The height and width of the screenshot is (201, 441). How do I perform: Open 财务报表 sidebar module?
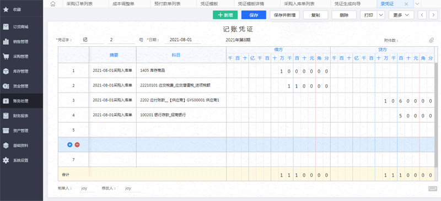pos(21,116)
